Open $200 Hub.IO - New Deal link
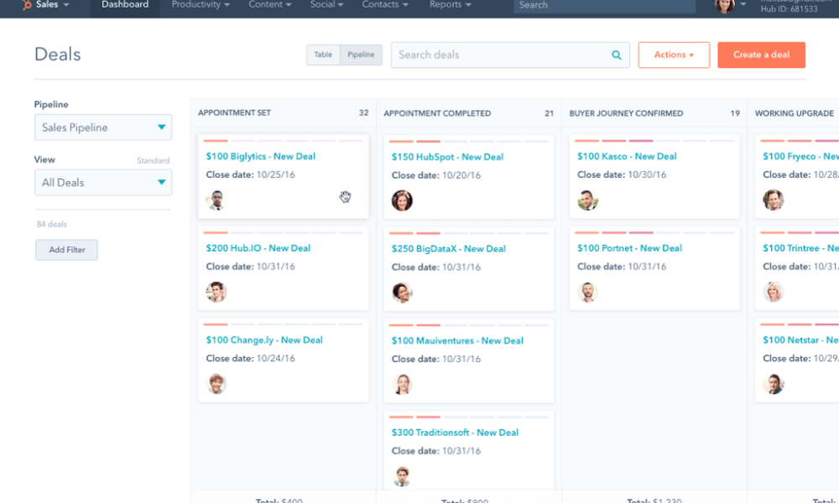The width and height of the screenshot is (839, 503). pos(258,248)
